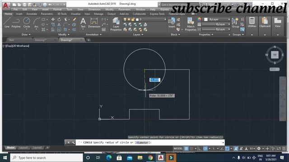
Task: Toggle the annotation icon left of 1:1 scale
Action: [x=246, y=148]
